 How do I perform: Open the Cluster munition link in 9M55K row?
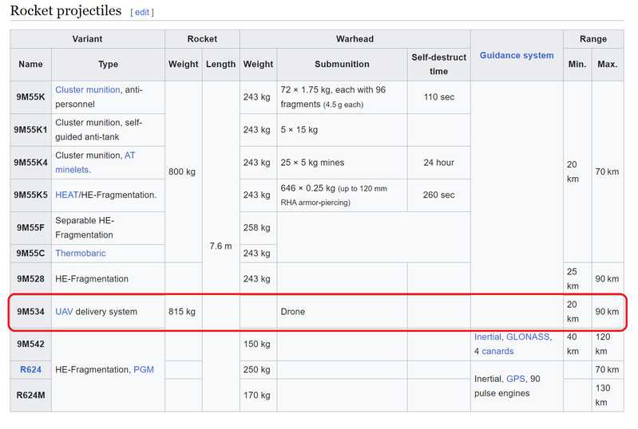coord(88,90)
